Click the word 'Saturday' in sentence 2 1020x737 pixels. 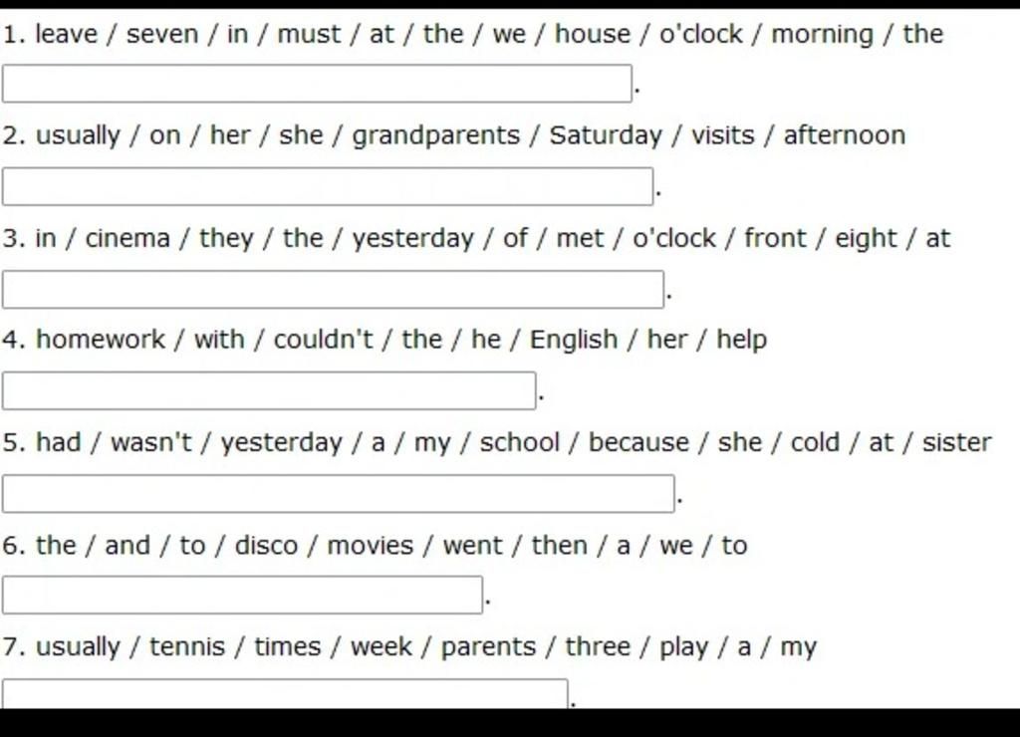[x=605, y=136]
